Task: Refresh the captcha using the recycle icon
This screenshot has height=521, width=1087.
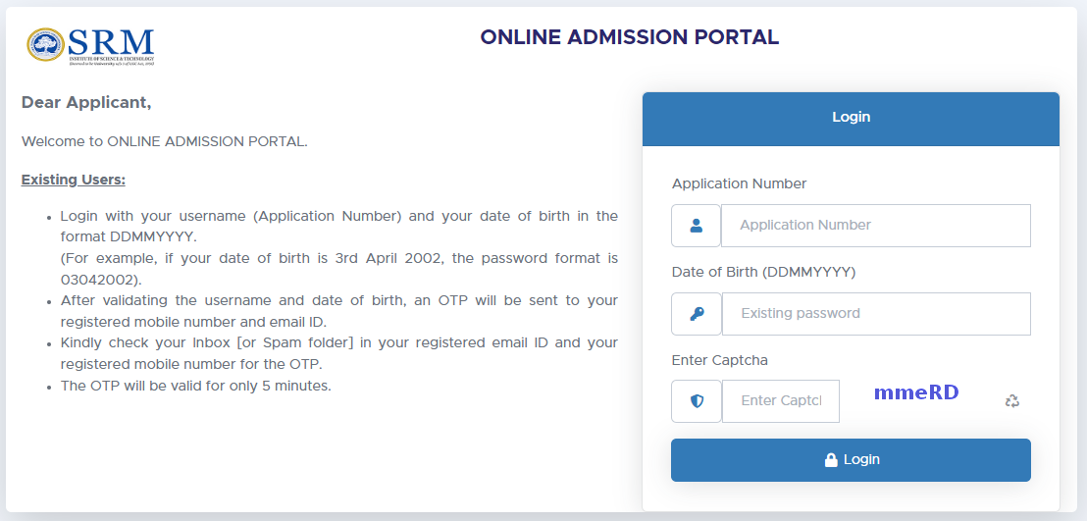Action: (x=1012, y=401)
